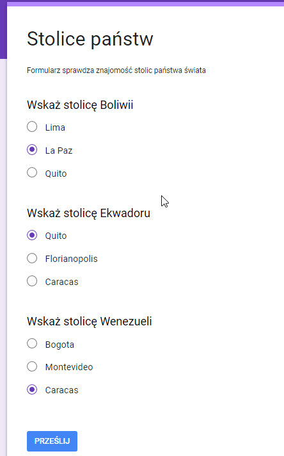284x456 pixels.
Task: Click the 'Wskaż stolicę Wenezueli' question heading
Action: (90, 322)
